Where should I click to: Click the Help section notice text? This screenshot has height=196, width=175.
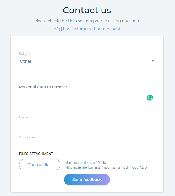point(87,21)
